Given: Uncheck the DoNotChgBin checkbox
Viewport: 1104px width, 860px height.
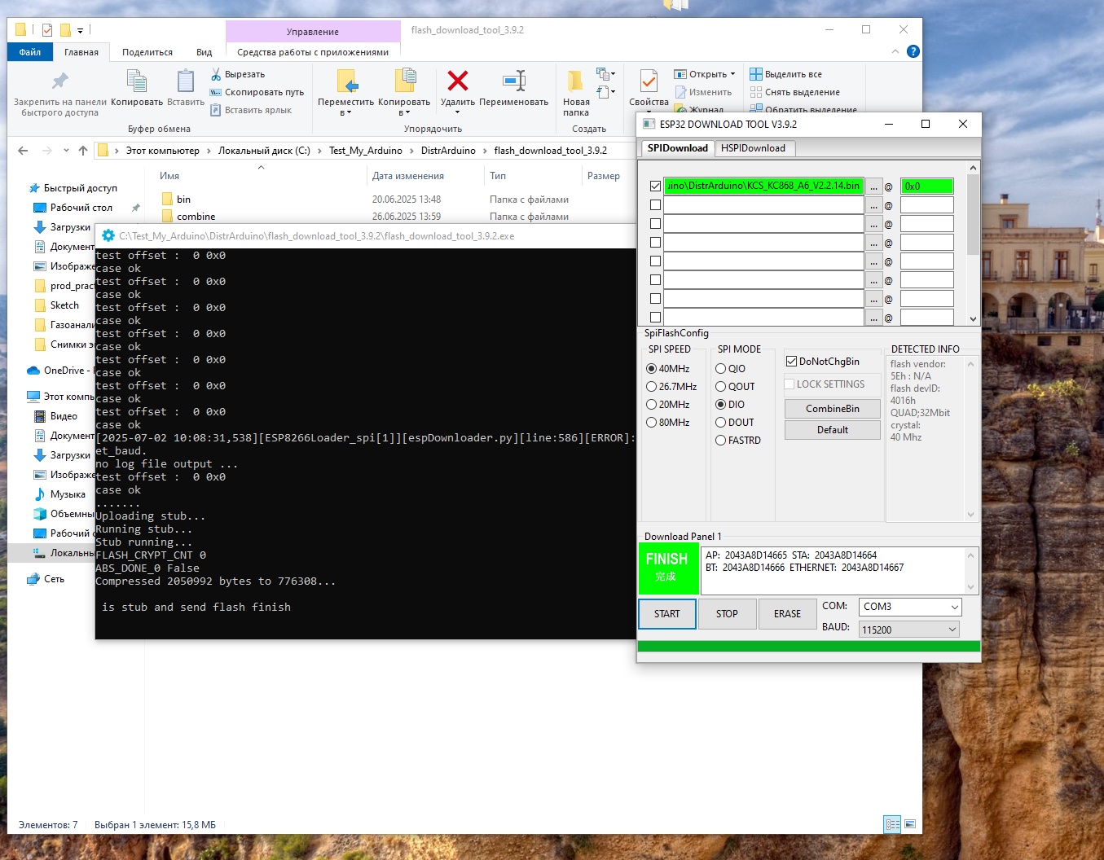Looking at the screenshot, I should pyautogui.click(x=791, y=362).
